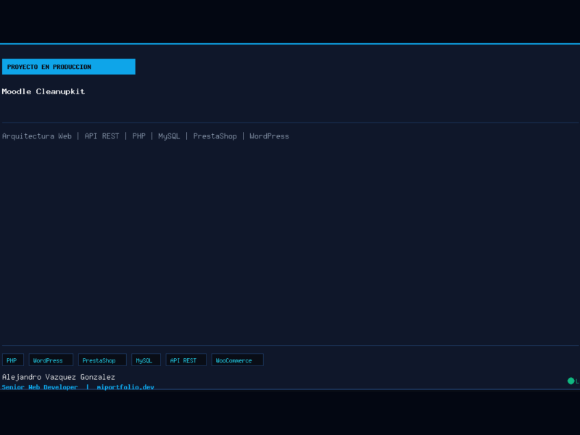Select the boxed MySQL tag chip

coord(146,360)
